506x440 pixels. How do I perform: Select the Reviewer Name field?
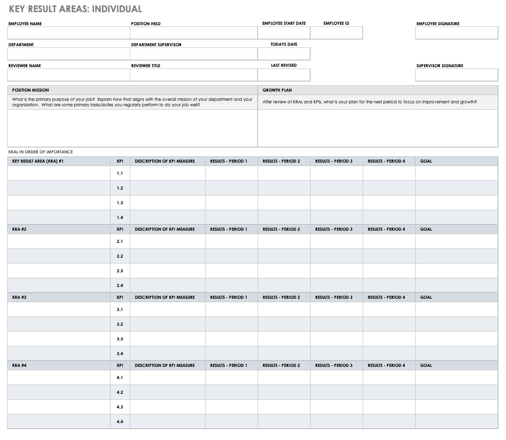coord(69,75)
